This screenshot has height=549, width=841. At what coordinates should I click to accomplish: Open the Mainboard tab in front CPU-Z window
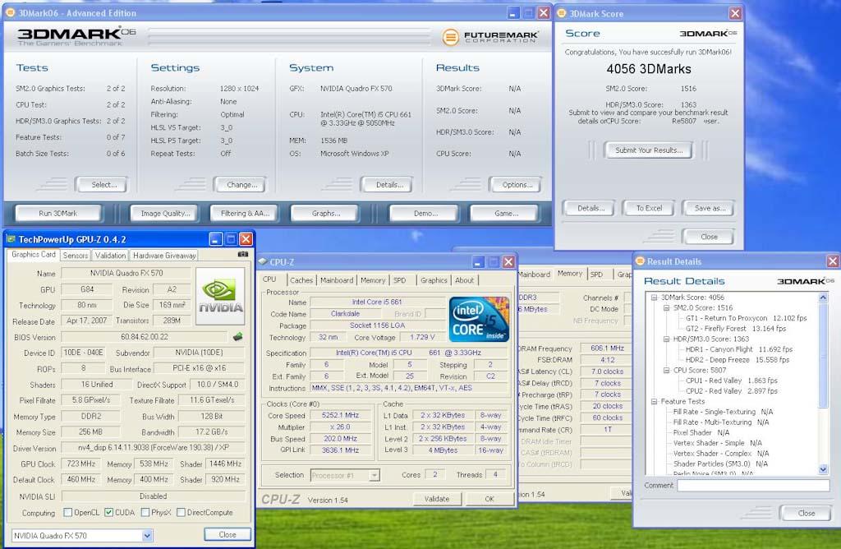coord(337,280)
